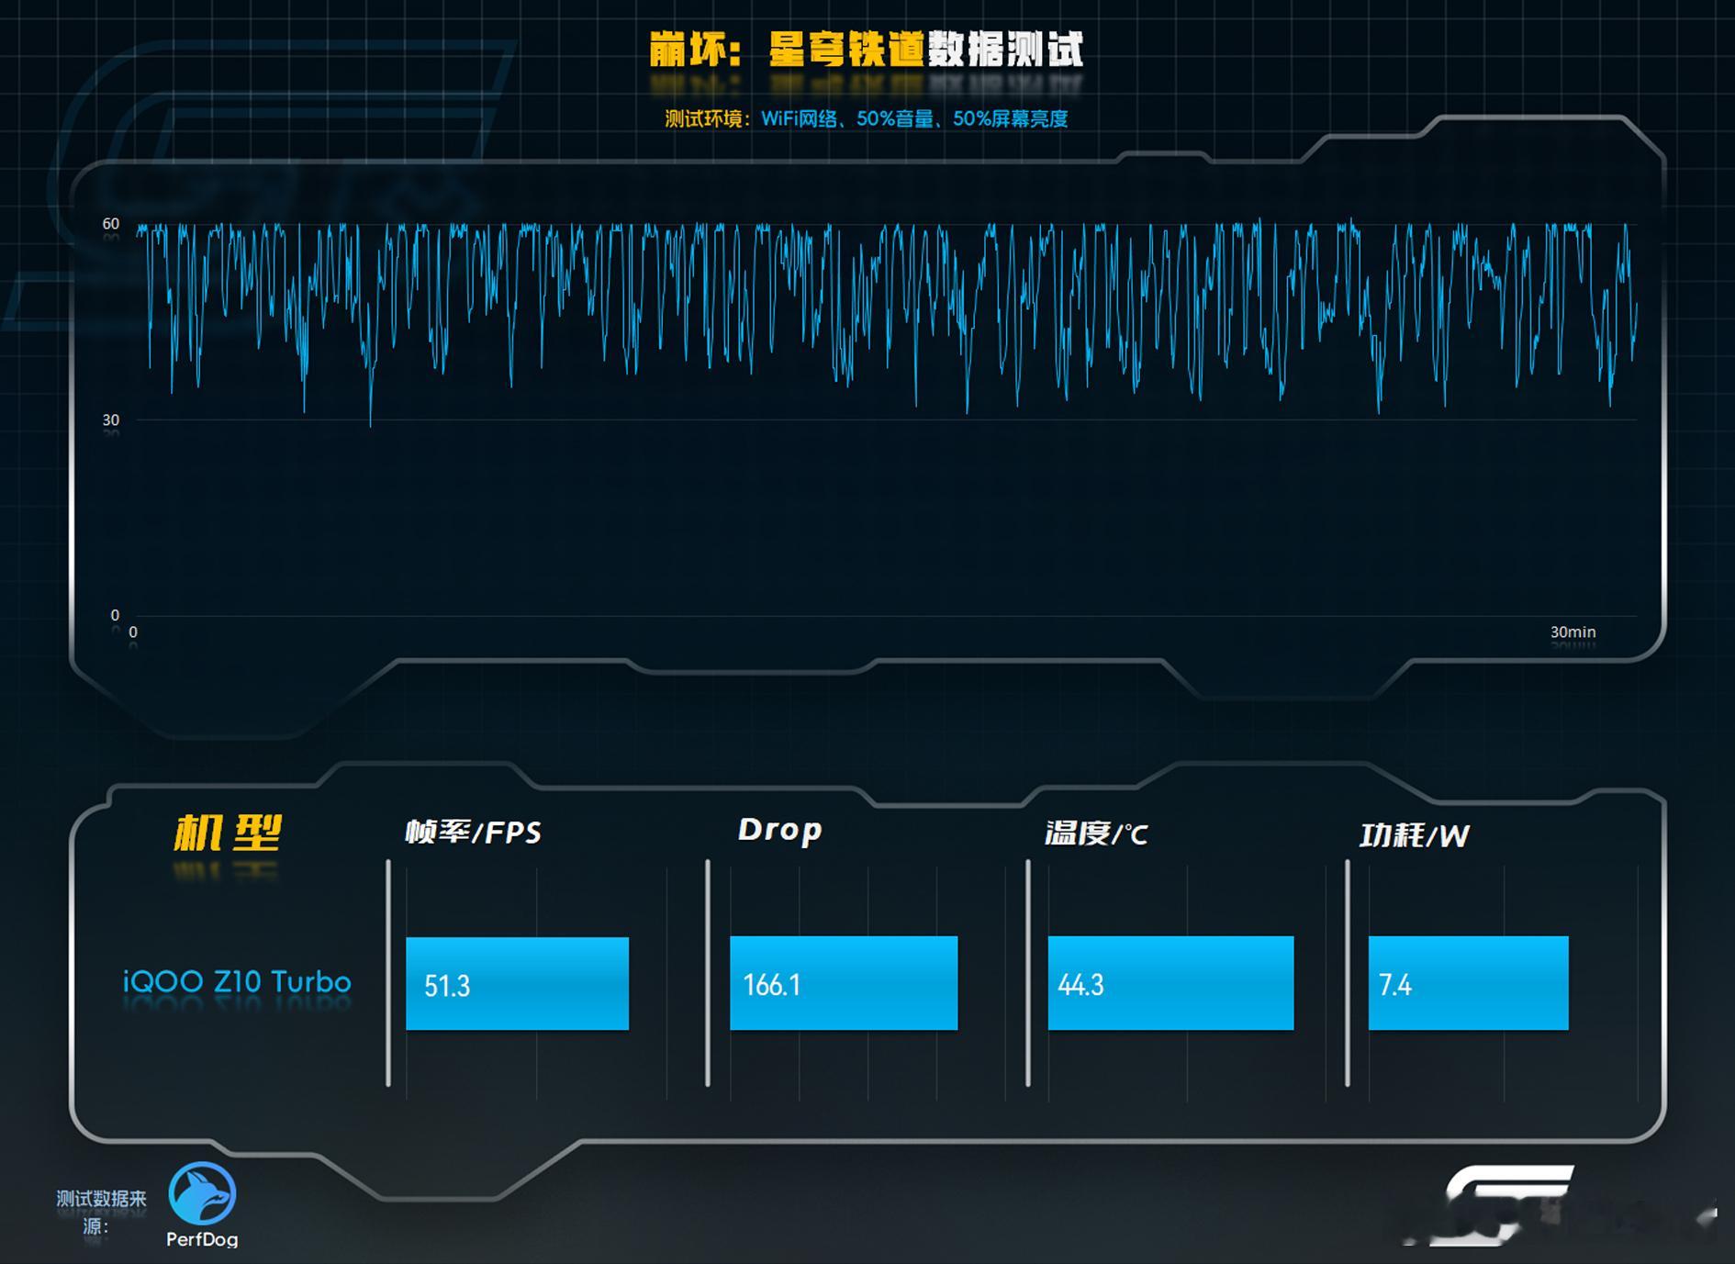1735x1264 pixels.
Task: Click the 44.3 temperature bar
Action: click(x=1170, y=983)
